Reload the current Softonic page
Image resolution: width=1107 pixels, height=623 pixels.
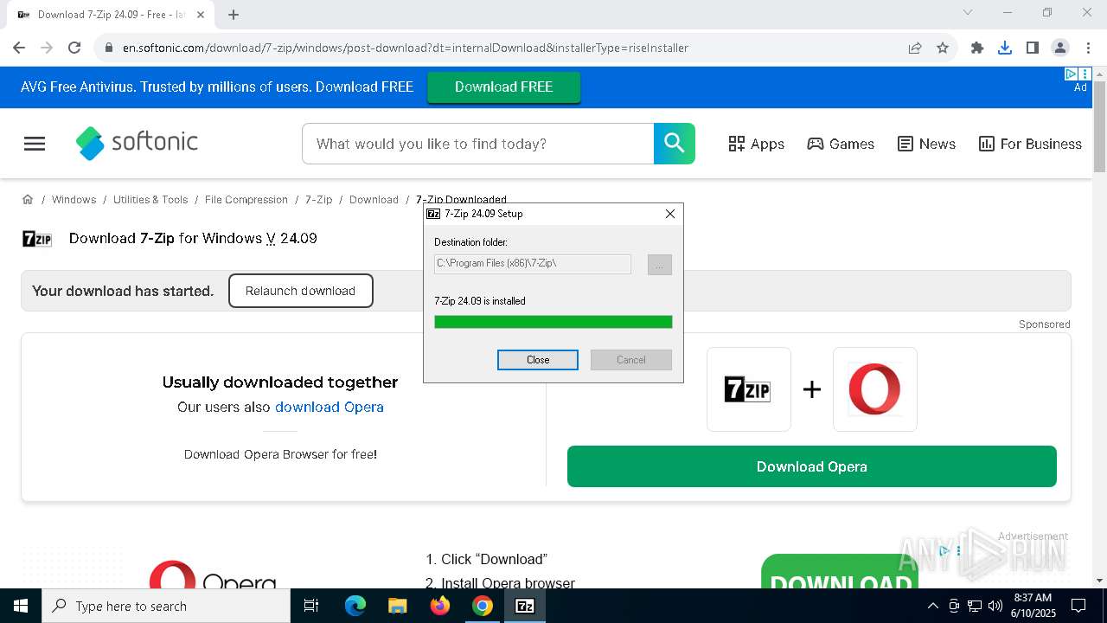click(74, 48)
